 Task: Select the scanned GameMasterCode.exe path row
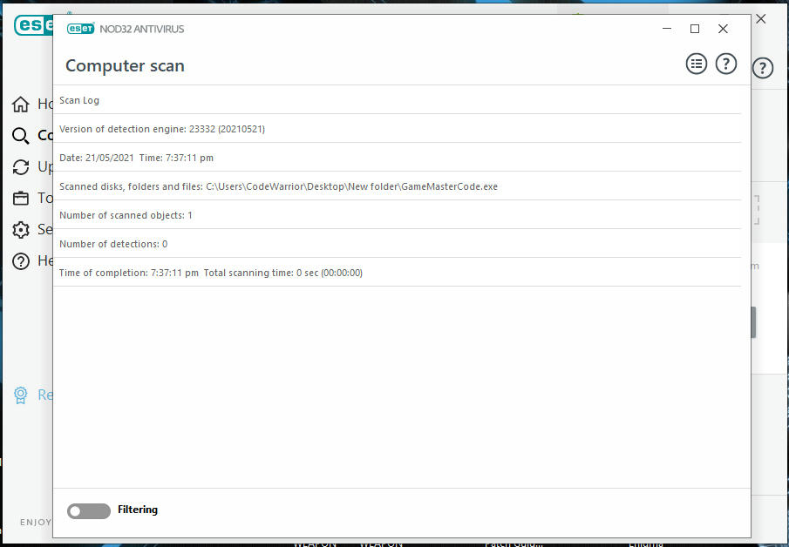397,186
